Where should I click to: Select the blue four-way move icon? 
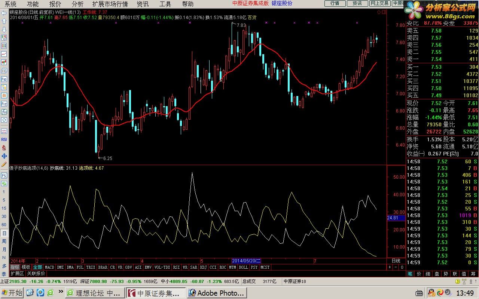4,156
